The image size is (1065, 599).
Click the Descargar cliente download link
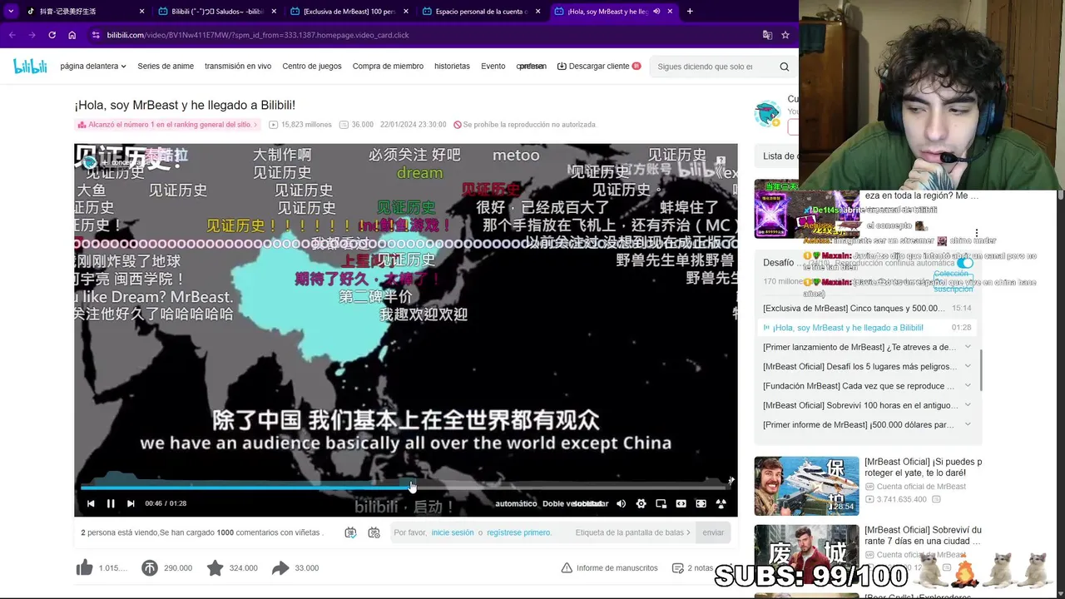pyautogui.click(x=599, y=66)
